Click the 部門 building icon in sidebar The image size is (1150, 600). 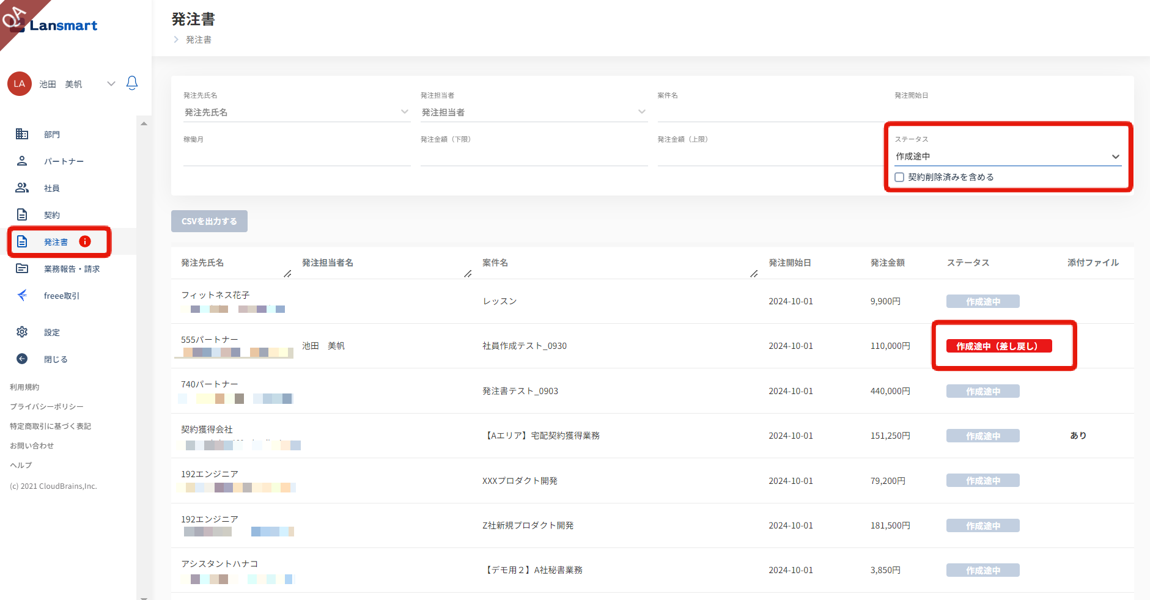[22, 134]
